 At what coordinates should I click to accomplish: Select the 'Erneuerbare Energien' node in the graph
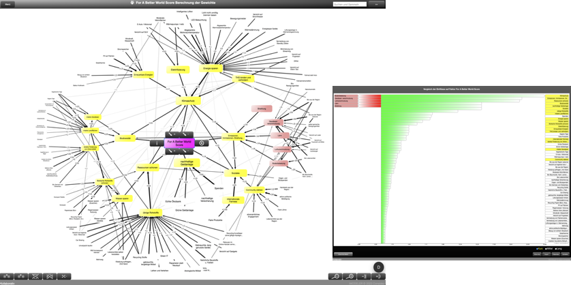(x=143, y=74)
